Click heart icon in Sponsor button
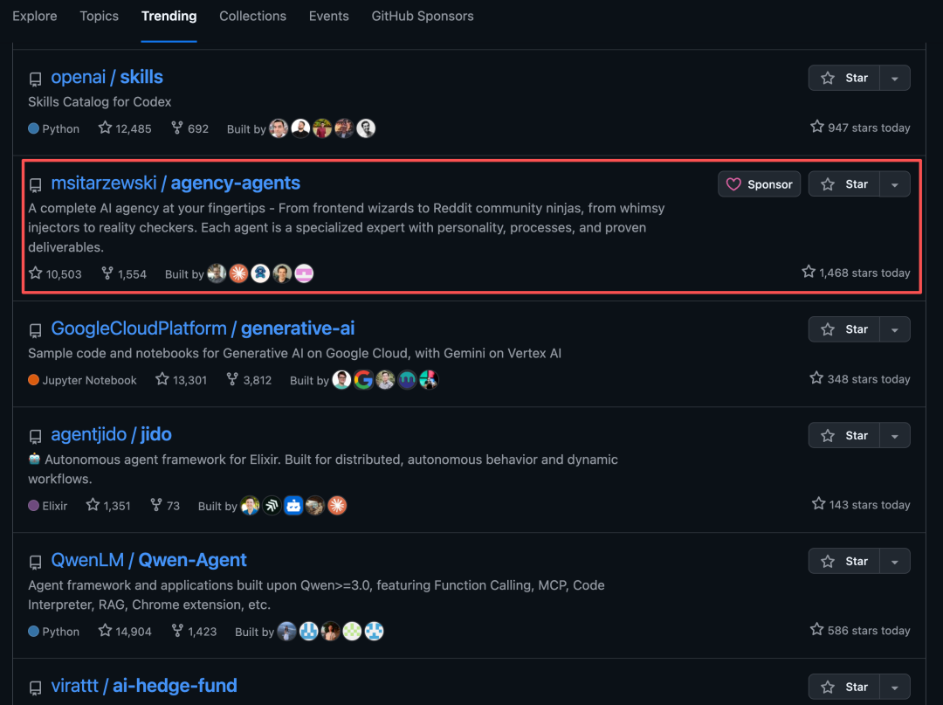 [733, 184]
